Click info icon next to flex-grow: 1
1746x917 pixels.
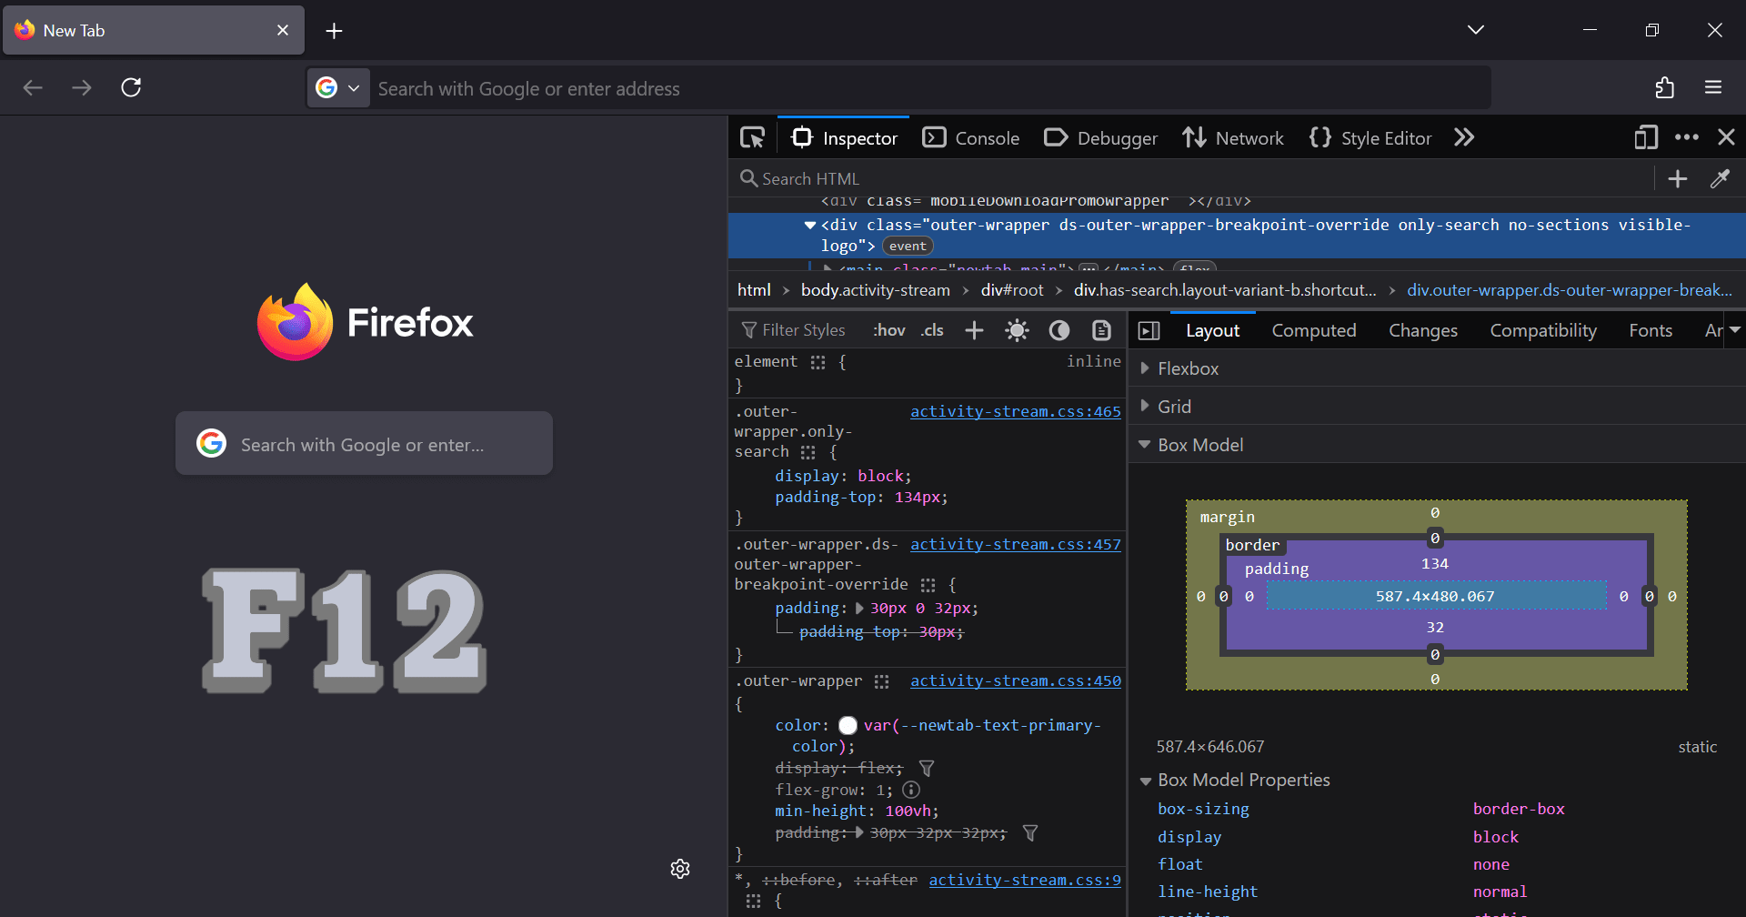911,790
